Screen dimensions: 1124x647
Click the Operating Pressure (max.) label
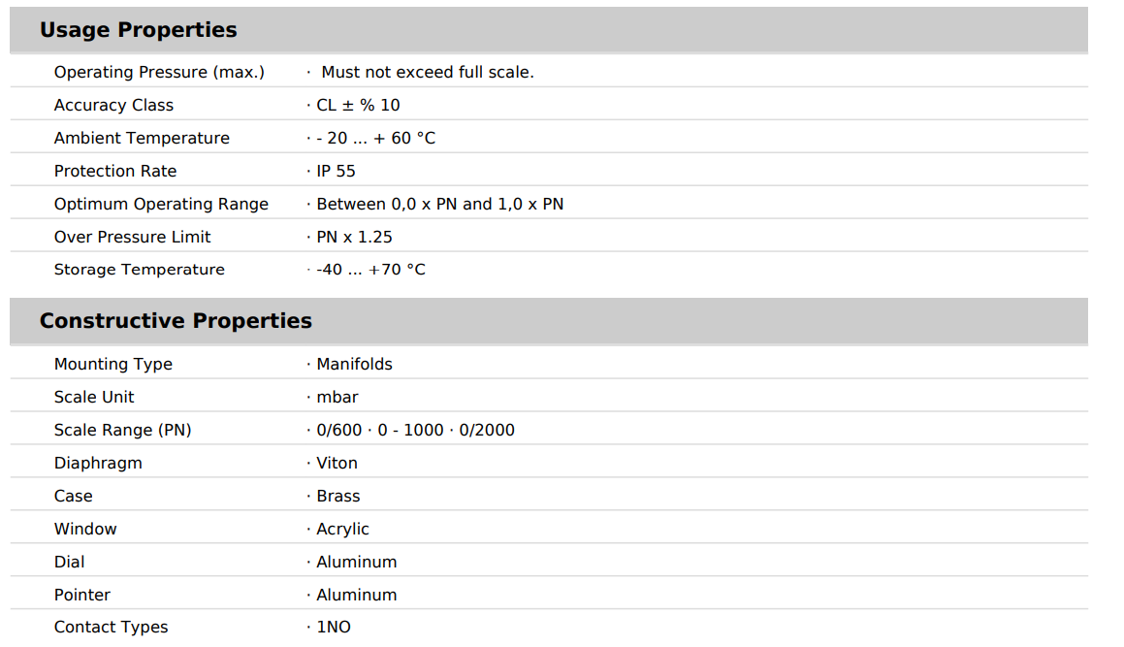pyautogui.click(x=159, y=73)
